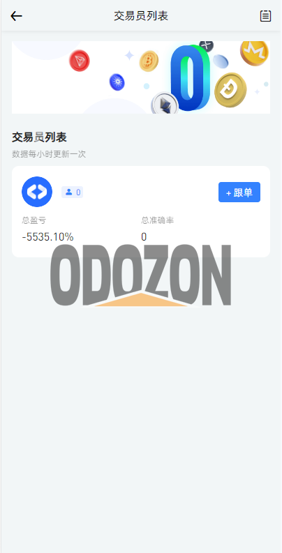Click the 总准确率 label
Screen dimensions: 282x553
tap(158, 221)
